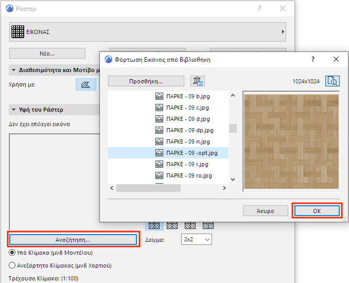Click the embedded library manager icon
Screen dimensions: 349x283
198,81
